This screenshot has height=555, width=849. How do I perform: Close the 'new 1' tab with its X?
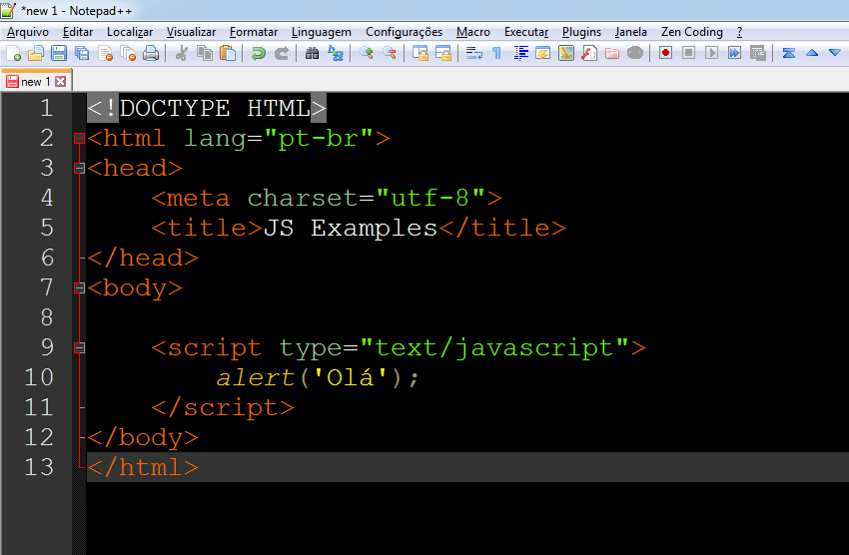(x=61, y=82)
